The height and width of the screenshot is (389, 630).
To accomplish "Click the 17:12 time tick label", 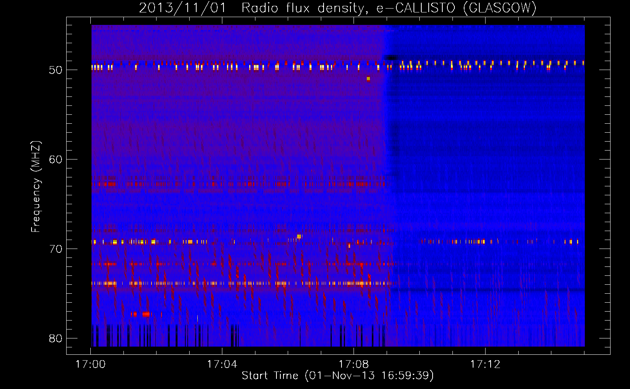I will click(485, 364).
